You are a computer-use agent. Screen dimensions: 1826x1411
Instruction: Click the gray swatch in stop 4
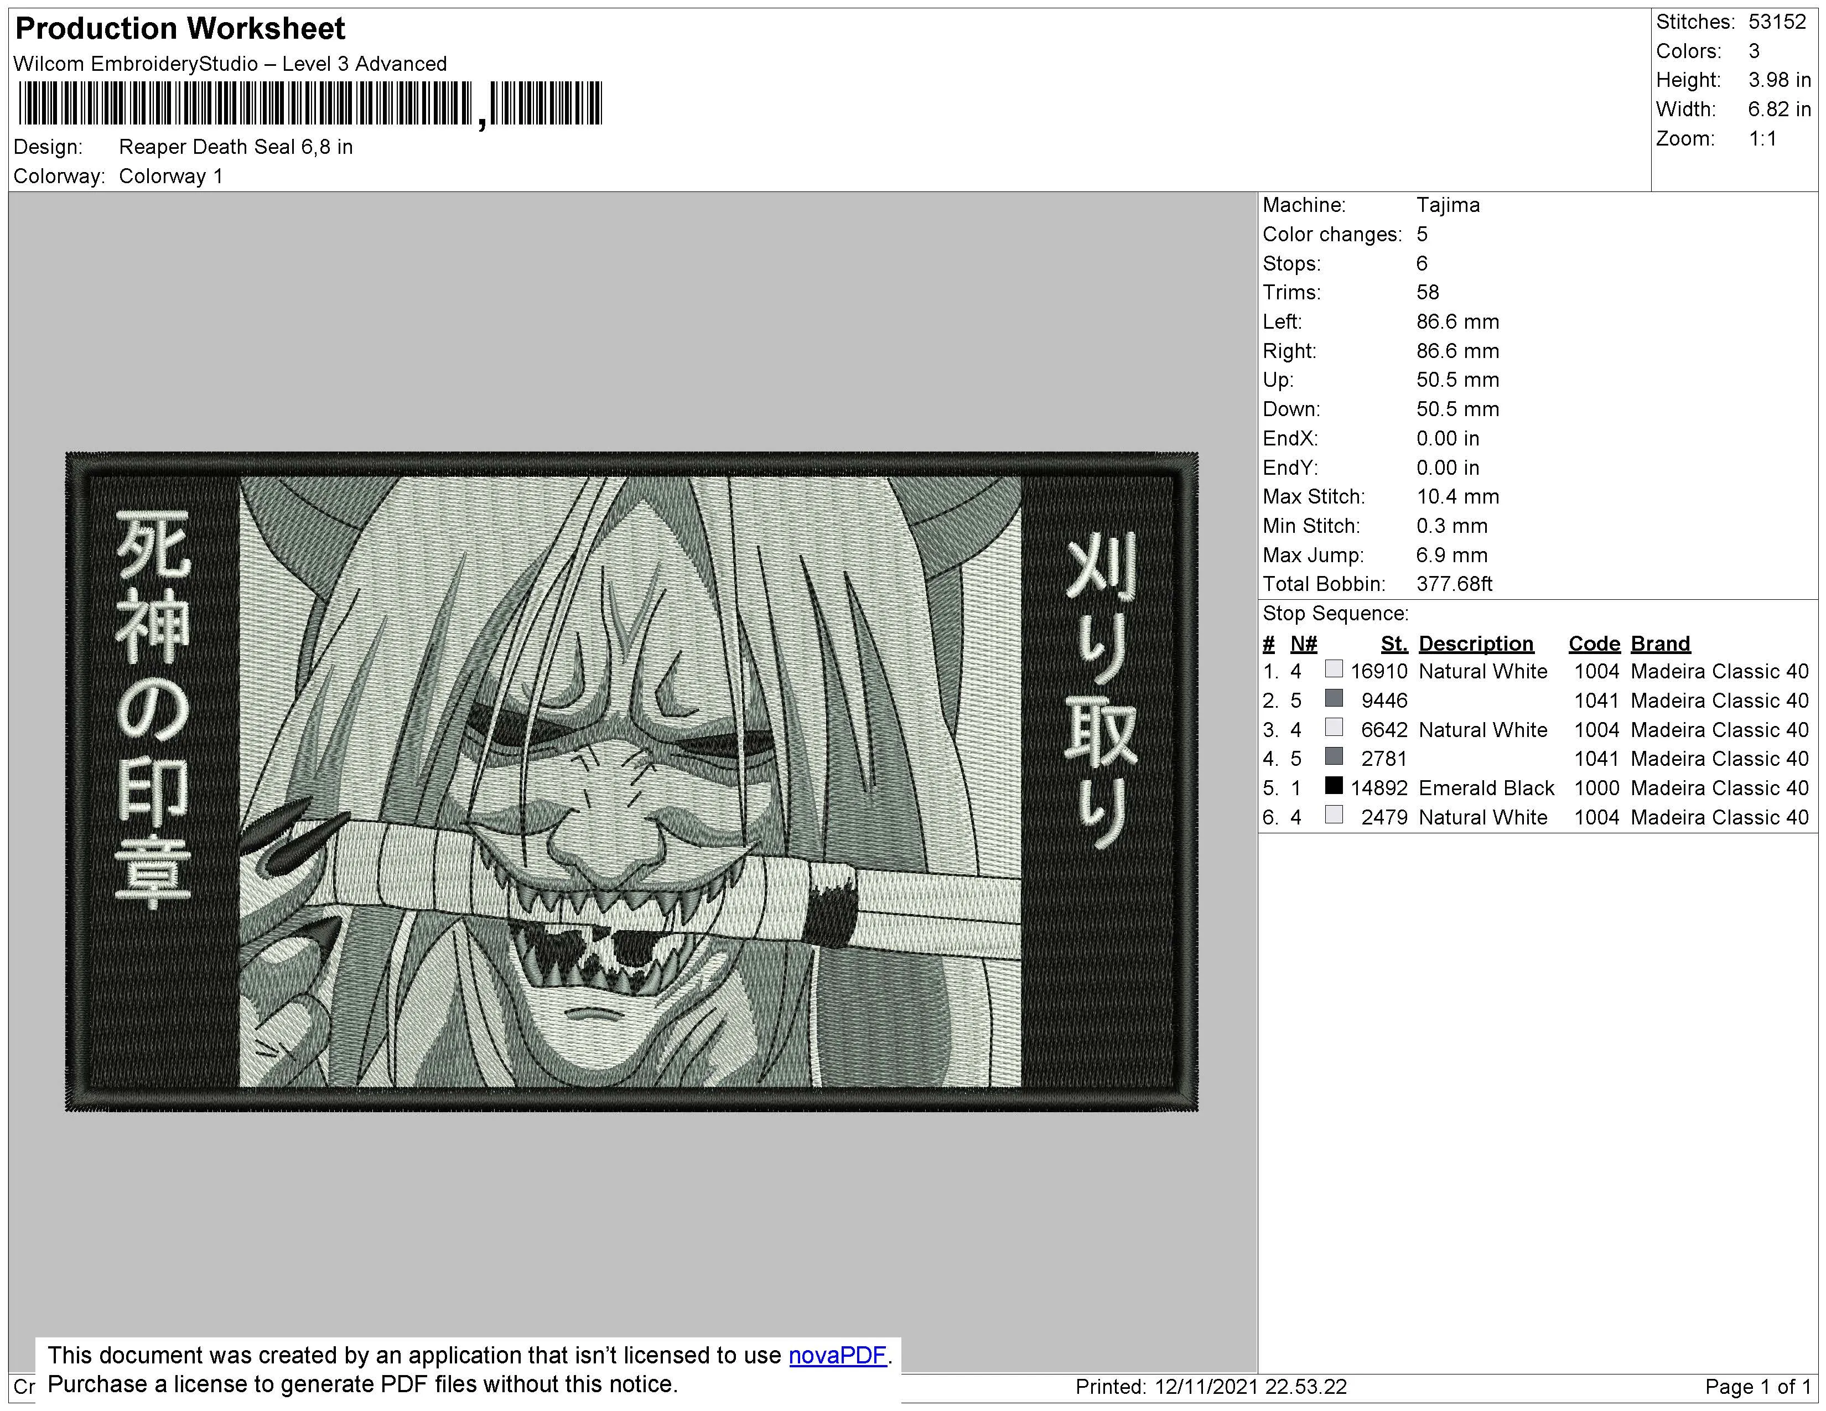pyautogui.click(x=1335, y=756)
